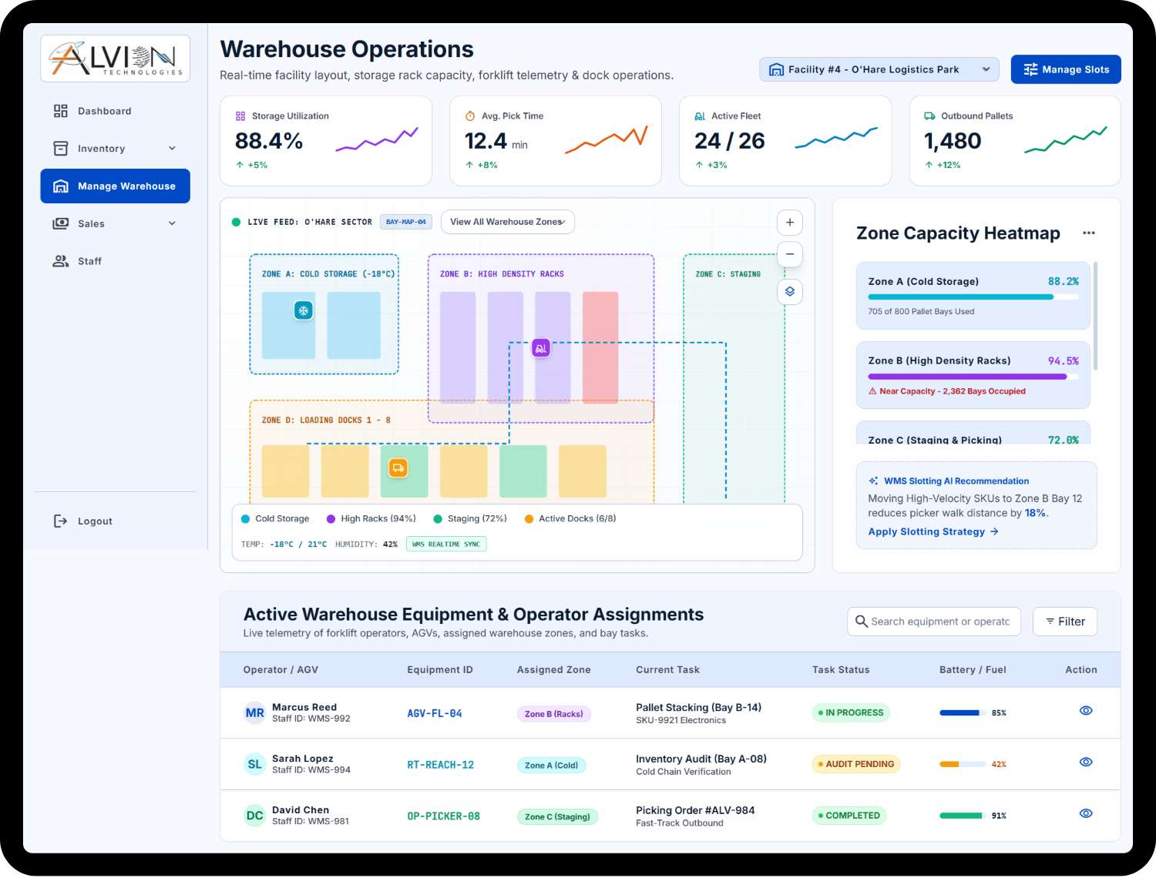Click the WMS Slotting AI sparkle icon
Viewport: 1156px width, 878px height.
point(874,481)
